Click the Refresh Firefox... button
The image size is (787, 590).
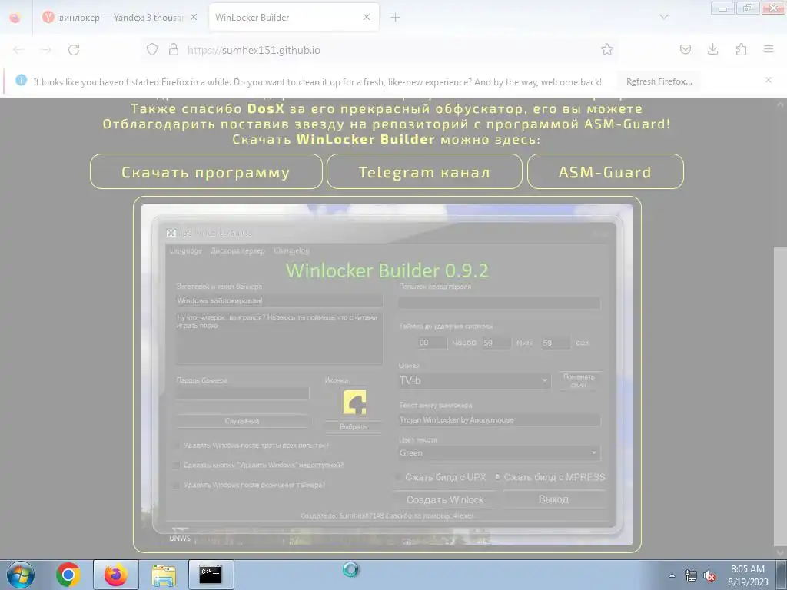point(659,81)
